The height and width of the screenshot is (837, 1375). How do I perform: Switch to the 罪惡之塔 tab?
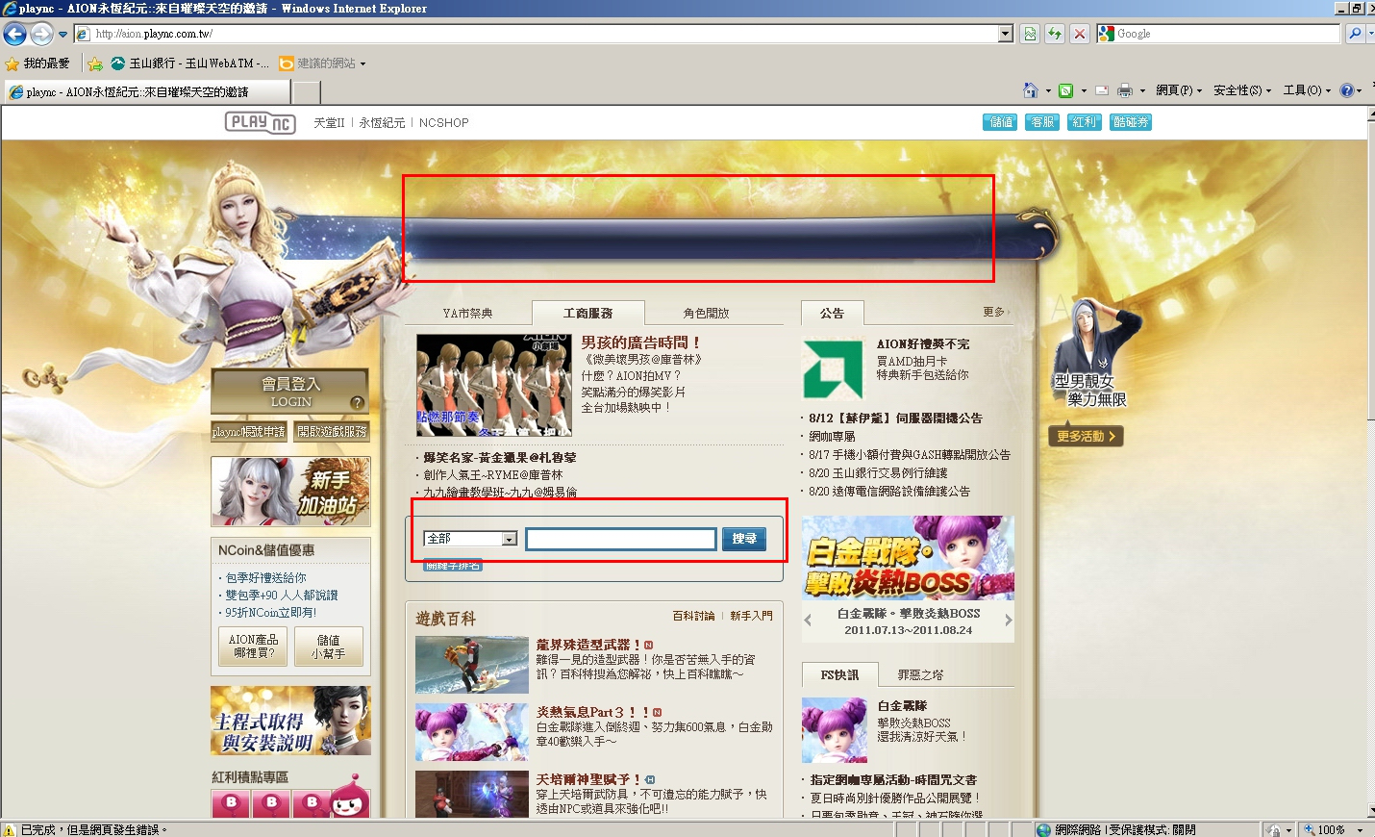(x=920, y=675)
